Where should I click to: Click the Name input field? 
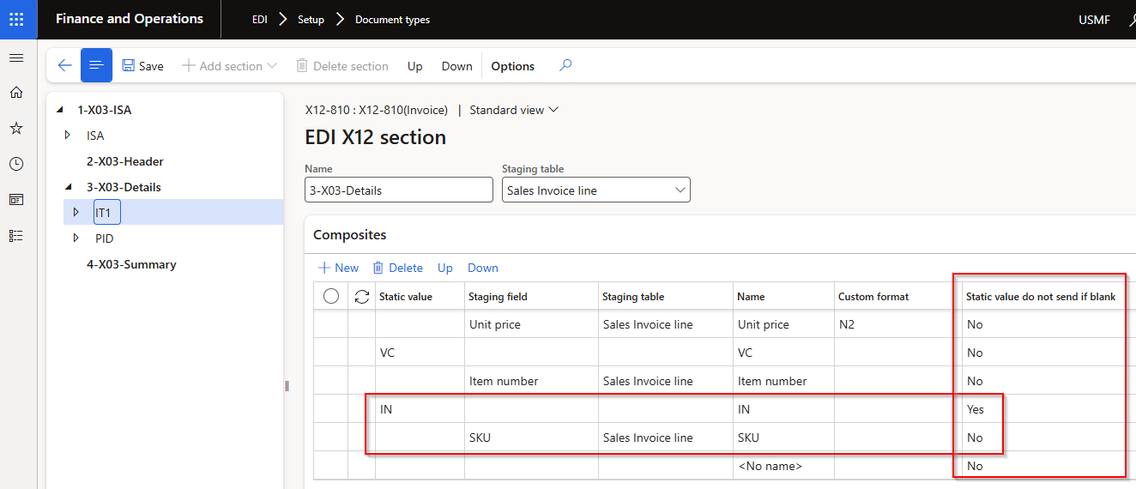pos(398,190)
